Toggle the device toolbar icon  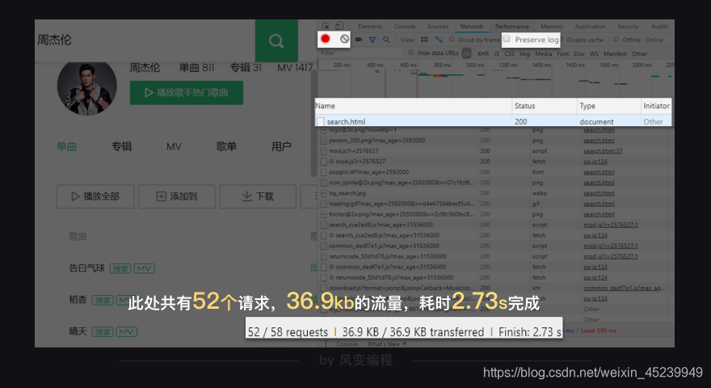coord(339,26)
